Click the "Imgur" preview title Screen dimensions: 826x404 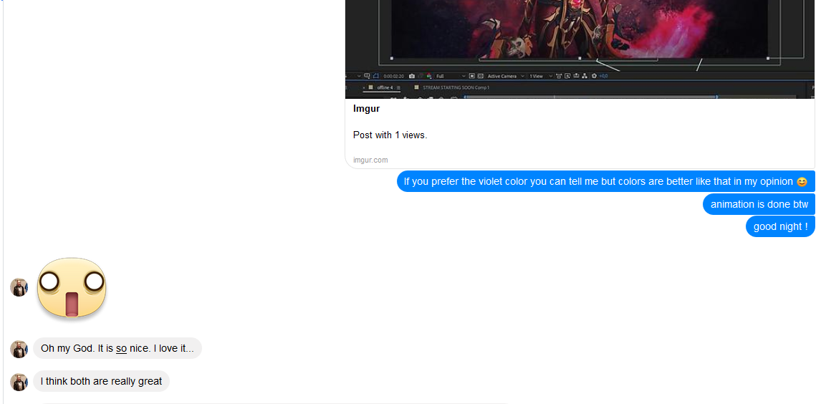click(366, 109)
